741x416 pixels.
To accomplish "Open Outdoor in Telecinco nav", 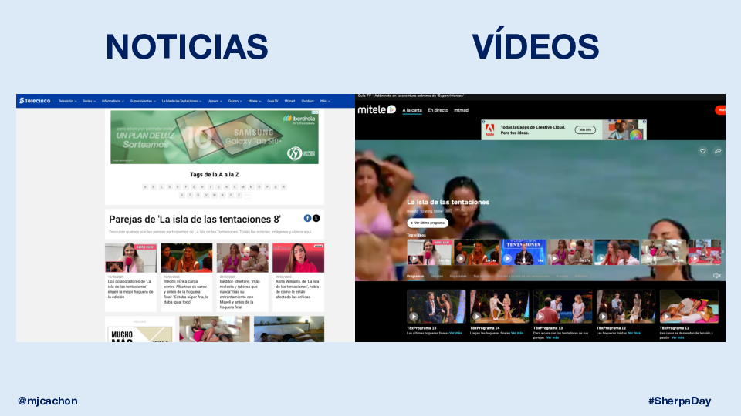I will [308, 101].
